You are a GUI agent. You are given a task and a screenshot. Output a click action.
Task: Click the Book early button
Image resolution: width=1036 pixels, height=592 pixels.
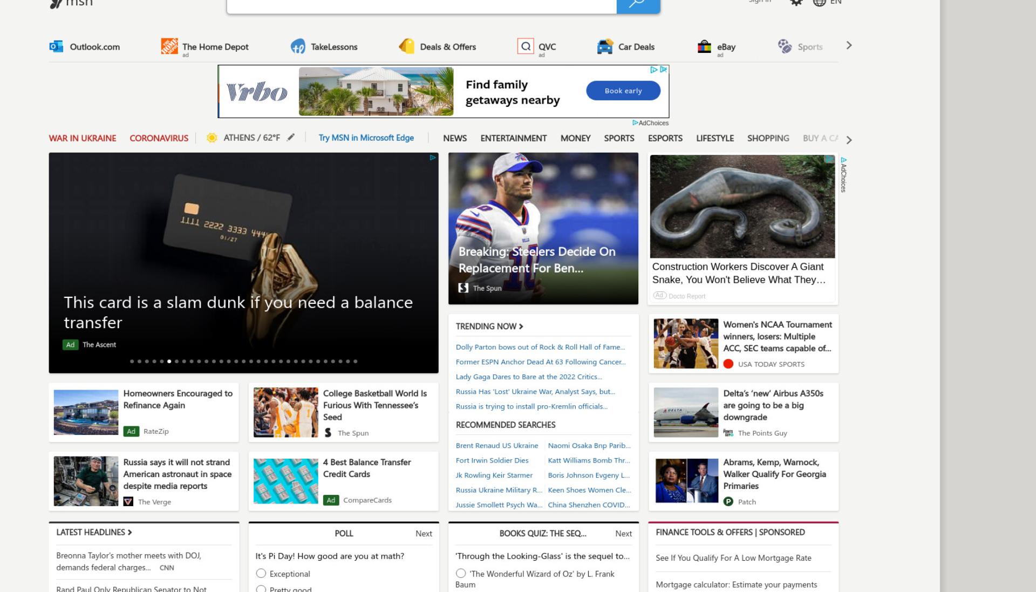623,91
